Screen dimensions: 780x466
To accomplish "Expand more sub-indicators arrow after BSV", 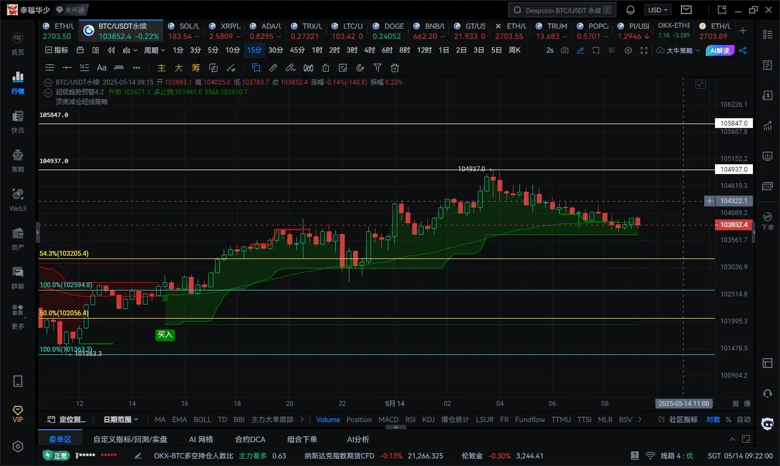I will [x=640, y=419].
